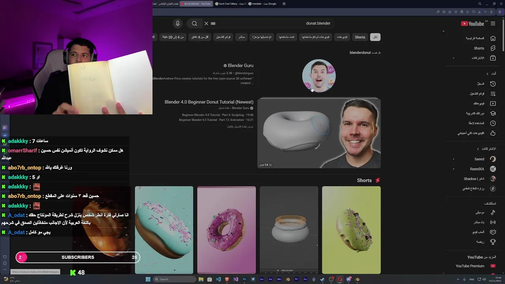Open the green donut Short
The width and height of the screenshot is (505, 284).
coord(351,230)
